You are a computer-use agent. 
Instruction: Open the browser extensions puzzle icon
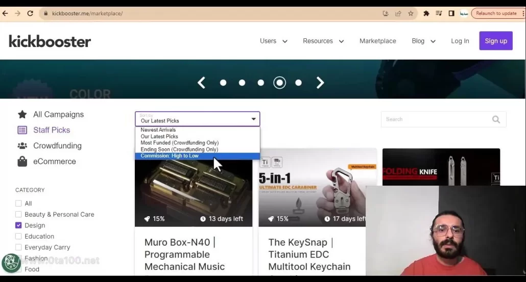(426, 14)
